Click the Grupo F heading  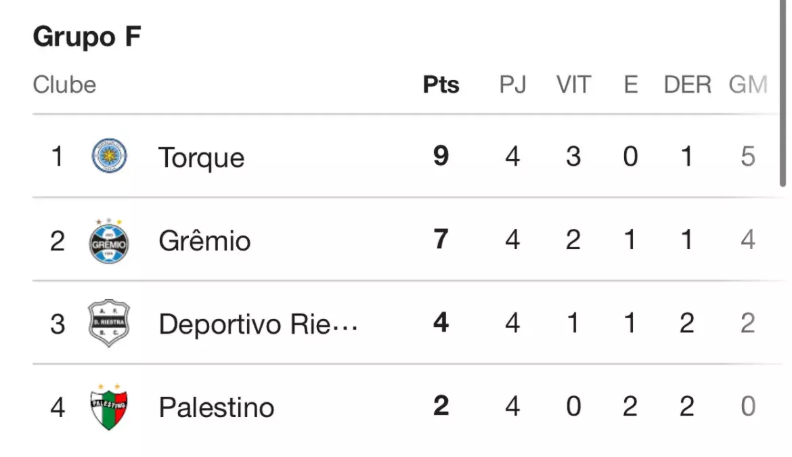click(87, 37)
